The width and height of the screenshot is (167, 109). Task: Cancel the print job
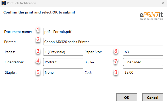click(153, 98)
